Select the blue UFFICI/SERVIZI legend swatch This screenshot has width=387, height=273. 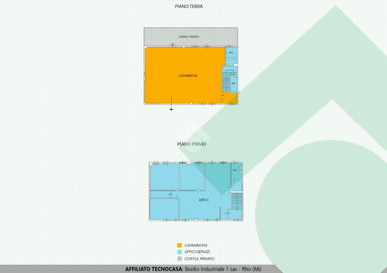[x=179, y=252]
